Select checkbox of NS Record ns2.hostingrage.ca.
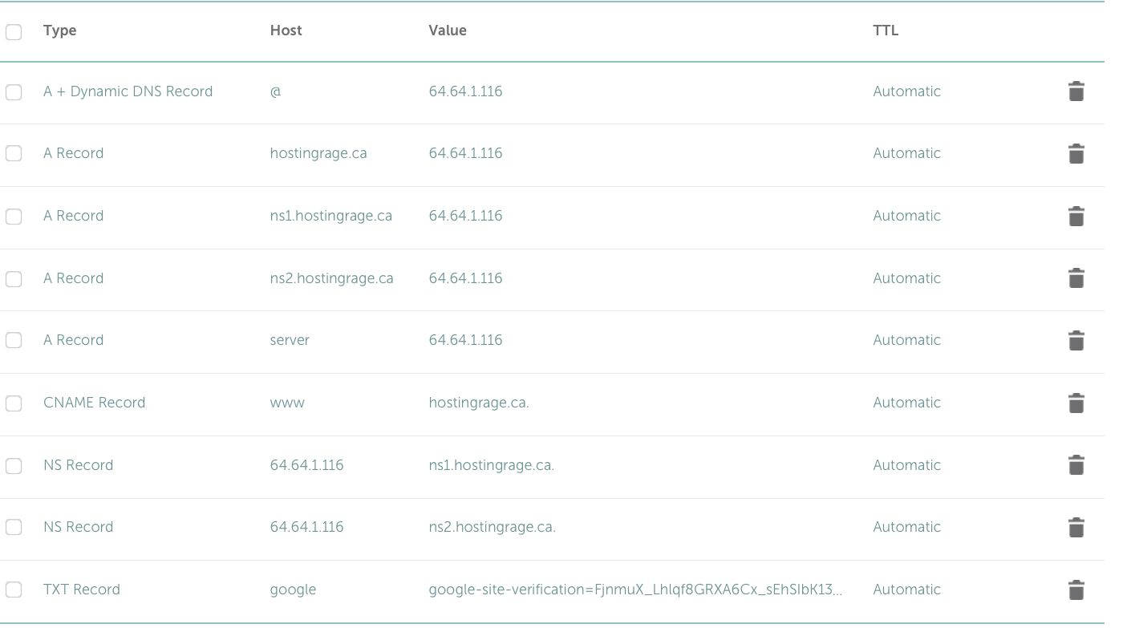The width and height of the screenshot is (1123, 628). (14, 528)
